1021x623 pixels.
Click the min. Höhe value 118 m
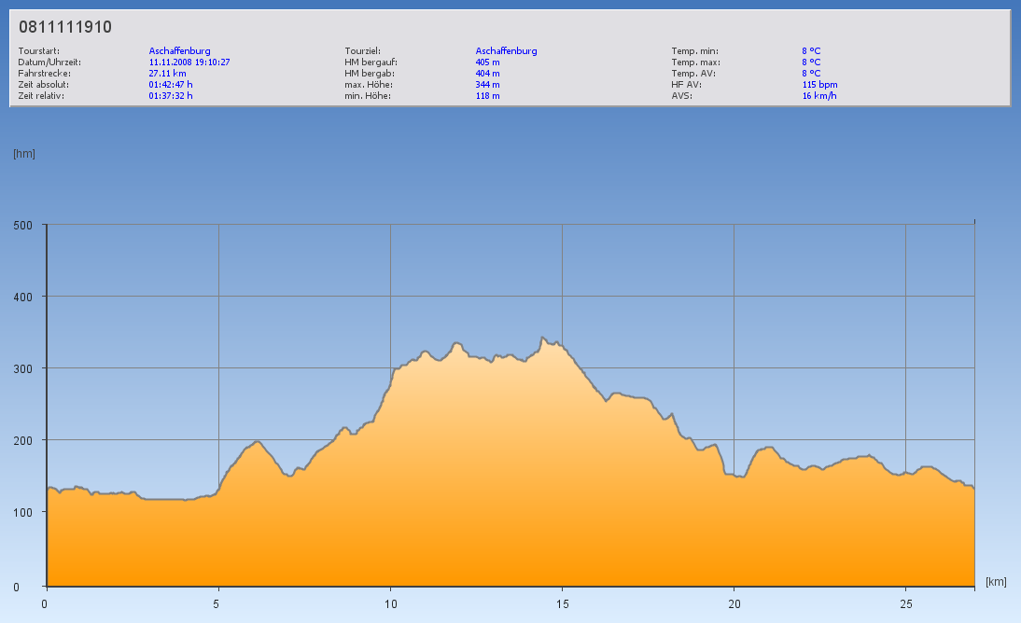coord(487,96)
